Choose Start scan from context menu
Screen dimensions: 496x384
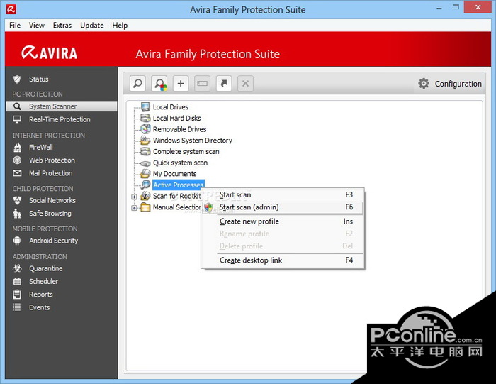pyautogui.click(x=283, y=195)
